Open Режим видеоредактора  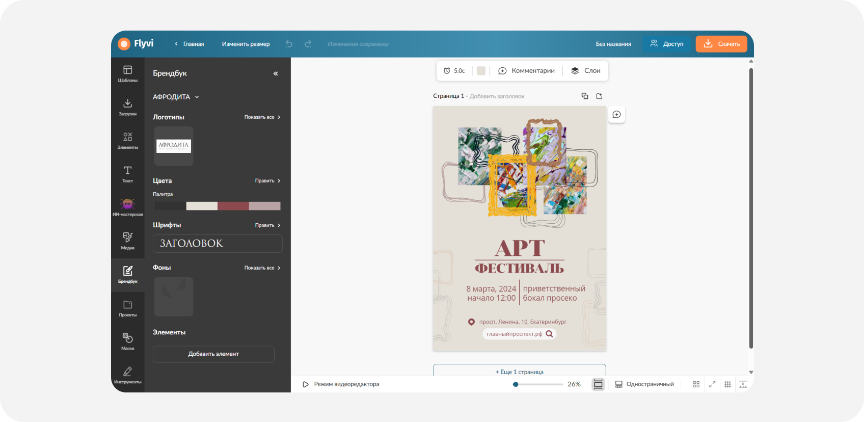341,384
